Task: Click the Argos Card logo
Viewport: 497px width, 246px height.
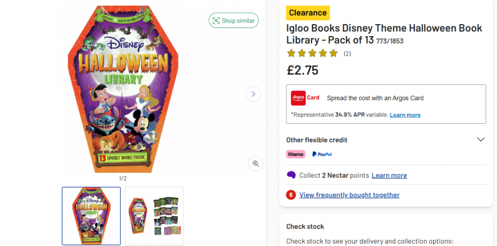Action: pyautogui.click(x=305, y=97)
